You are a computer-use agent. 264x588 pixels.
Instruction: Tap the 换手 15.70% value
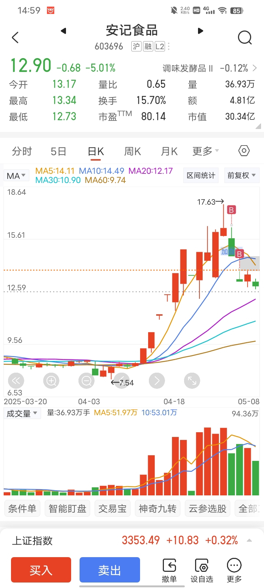point(151,100)
